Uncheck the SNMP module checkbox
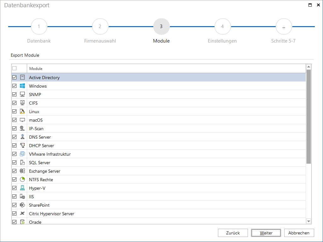This screenshot has width=323, height=242. [x=15, y=94]
